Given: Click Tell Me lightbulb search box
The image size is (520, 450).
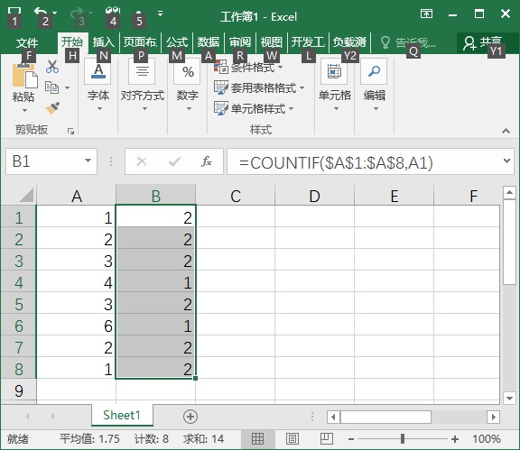Looking at the screenshot, I should (x=408, y=43).
